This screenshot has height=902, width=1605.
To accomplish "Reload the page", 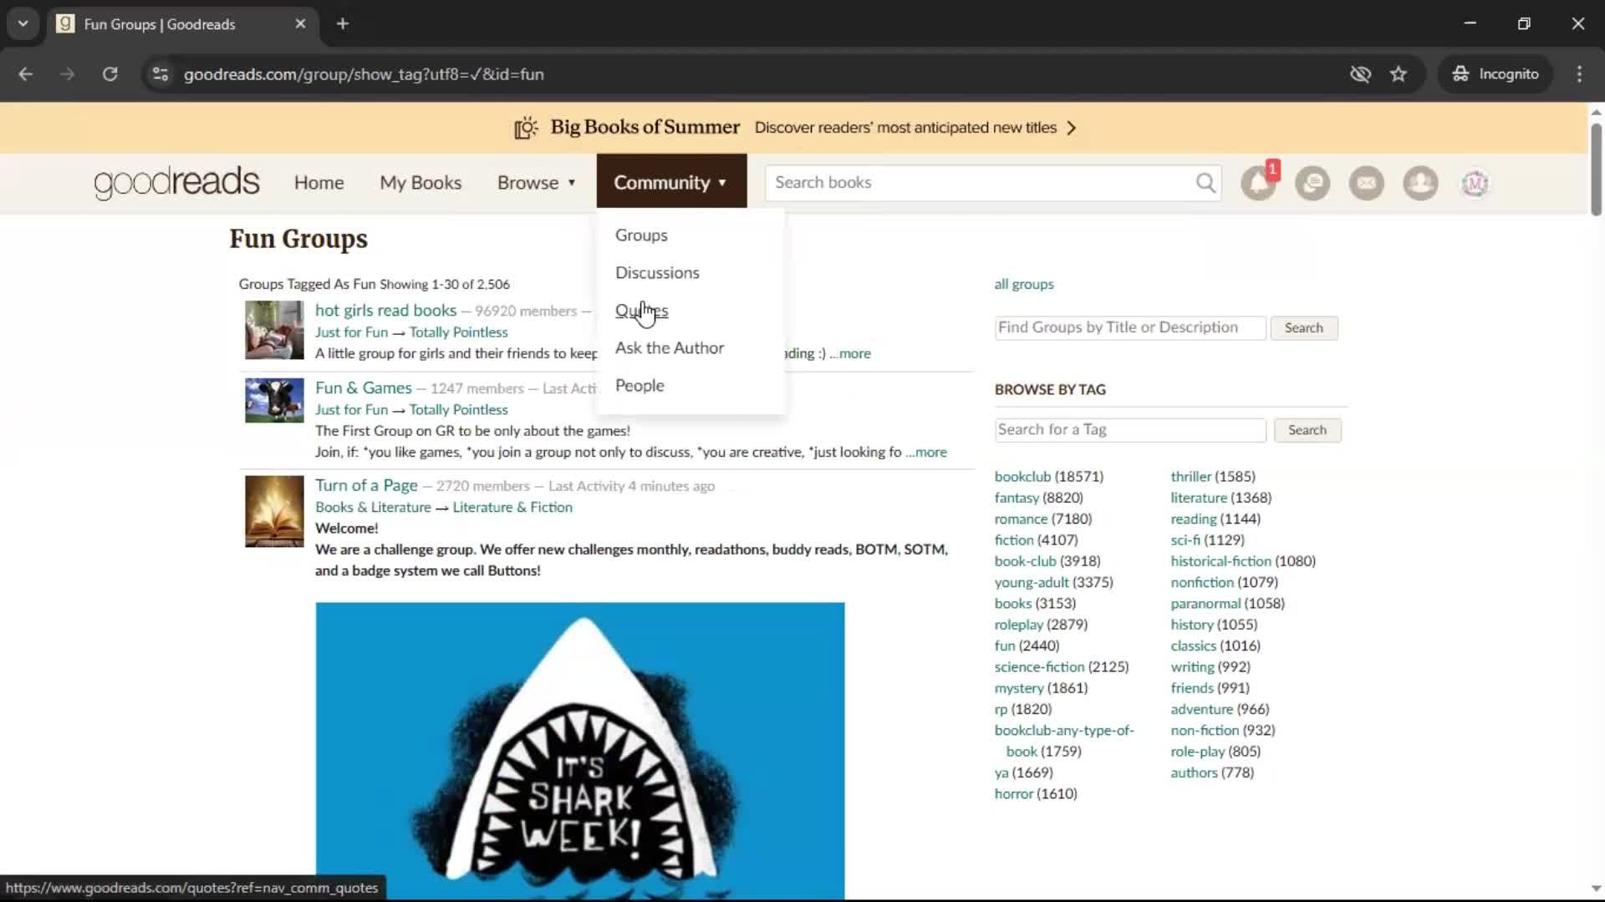I will tap(110, 74).
